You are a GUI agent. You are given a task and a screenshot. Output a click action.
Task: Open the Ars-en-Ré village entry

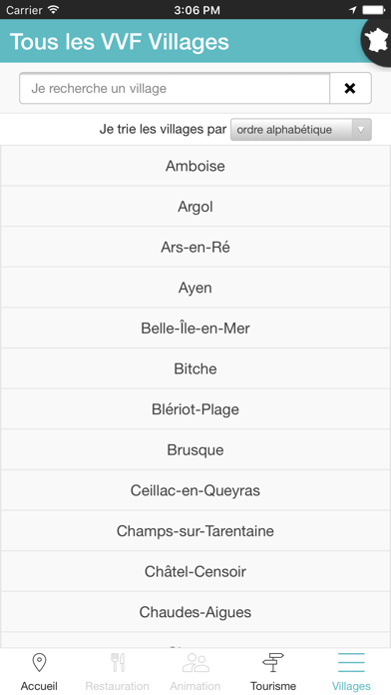pyautogui.click(x=195, y=247)
